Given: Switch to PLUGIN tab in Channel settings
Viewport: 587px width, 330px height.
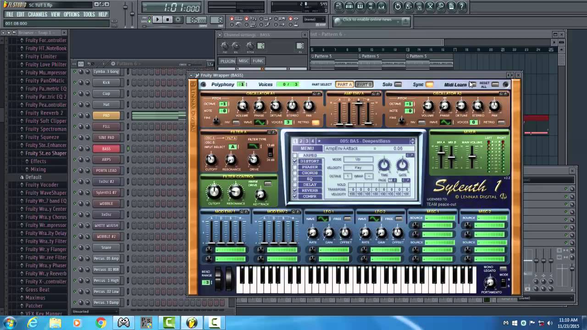Looking at the screenshot, I should tap(227, 61).
